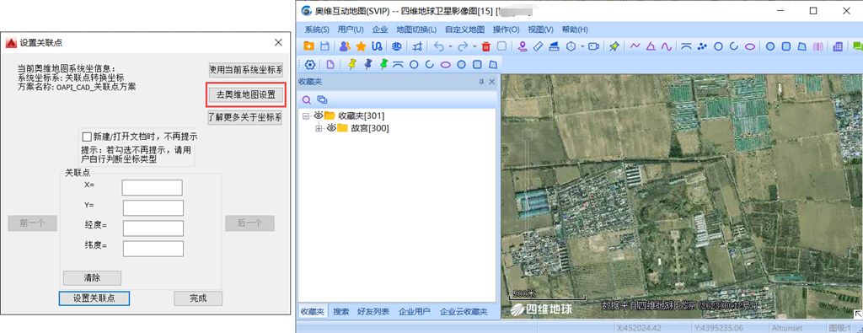Viewport: 863px width, 333px height.
Task: Select the purple ellipse drawing tool in the top toolbar
Action: [x=750, y=46]
